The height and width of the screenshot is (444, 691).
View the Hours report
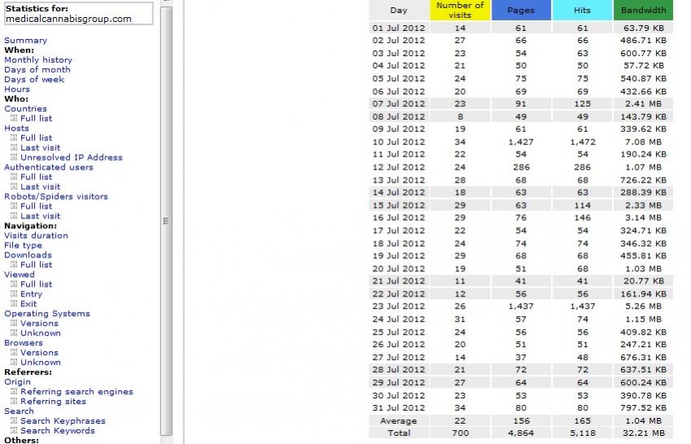17,89
